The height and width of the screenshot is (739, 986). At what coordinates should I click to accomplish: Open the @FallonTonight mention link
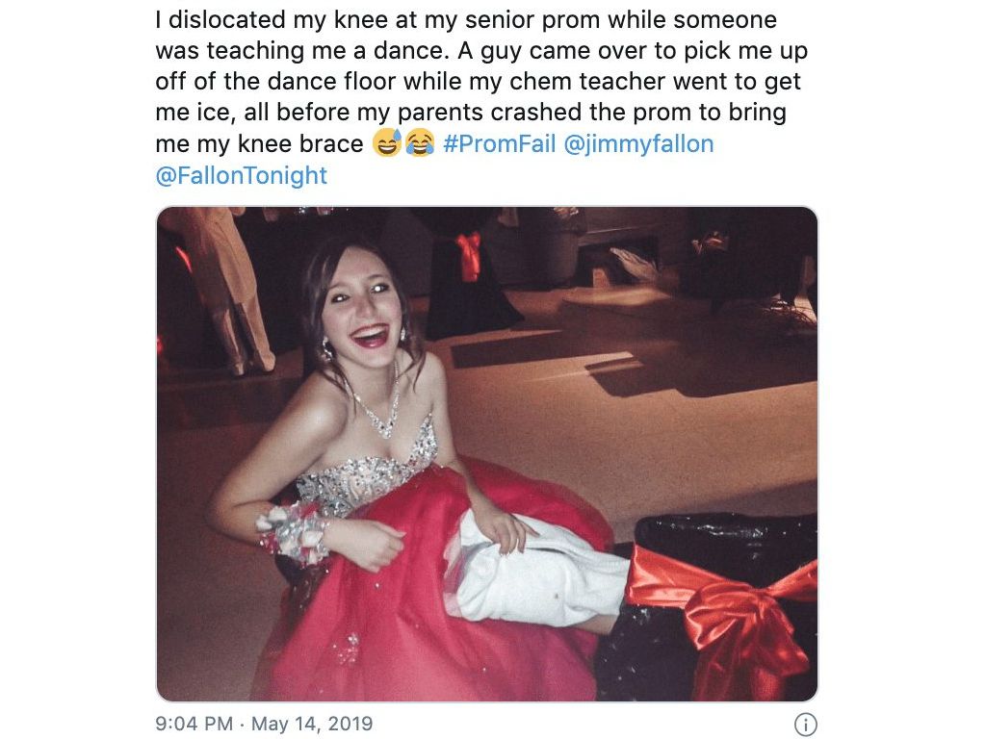coord(241,175)
